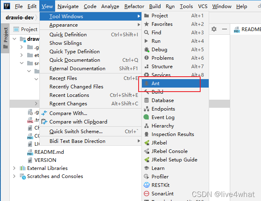Expand the et folder chevron

(21, 55)
